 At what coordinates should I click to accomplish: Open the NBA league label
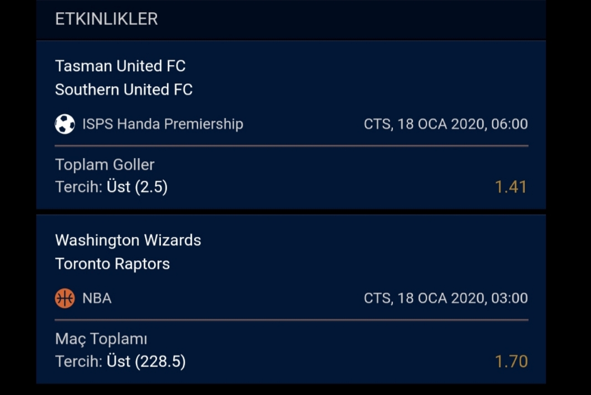coord(97,298)
